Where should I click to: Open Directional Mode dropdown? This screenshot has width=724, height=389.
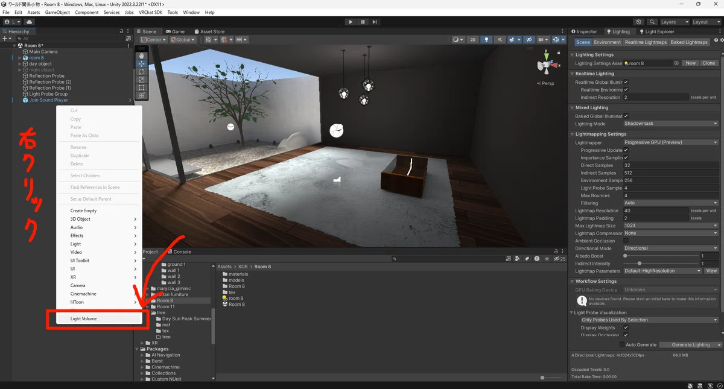click(671, 248)
